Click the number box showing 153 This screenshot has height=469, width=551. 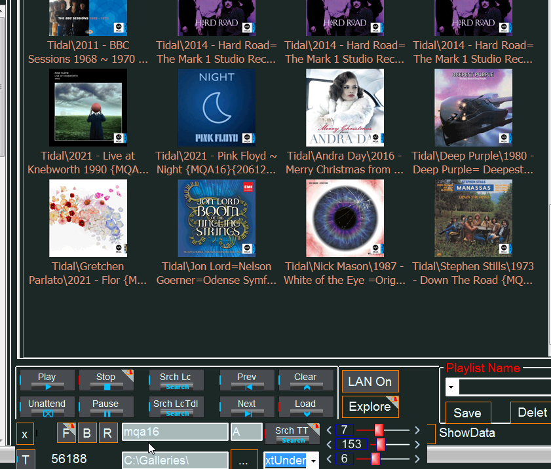pos(351,444)
